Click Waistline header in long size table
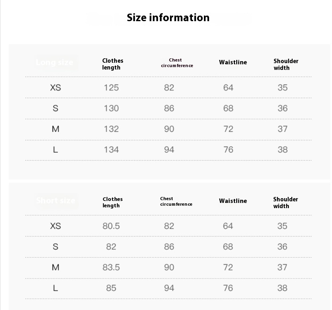Viewport: 332px width, 310px height. pos(233,62)
